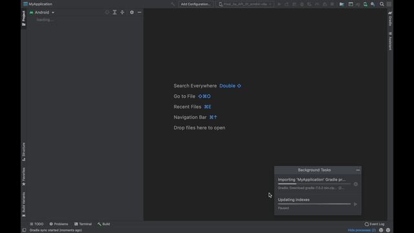Image resolution: width=414 pixels, height=233 pixels.
Task: Click Add Configuration button
Action: (195, 4)
